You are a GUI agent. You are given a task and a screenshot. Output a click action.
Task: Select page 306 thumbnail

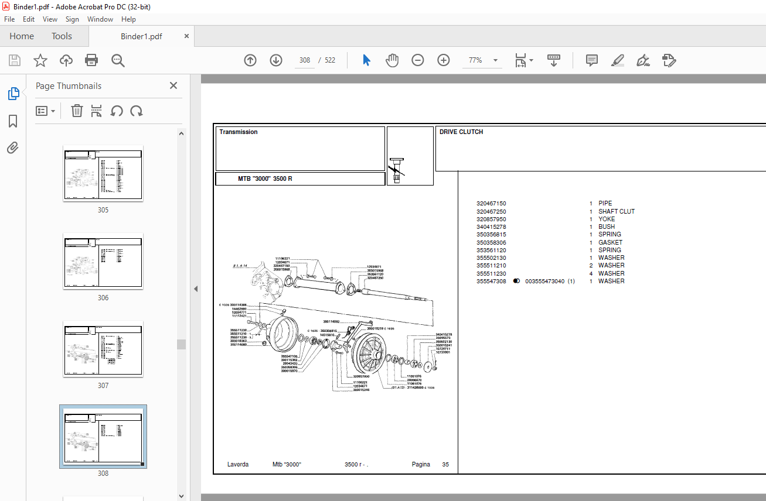click(103, 261)
